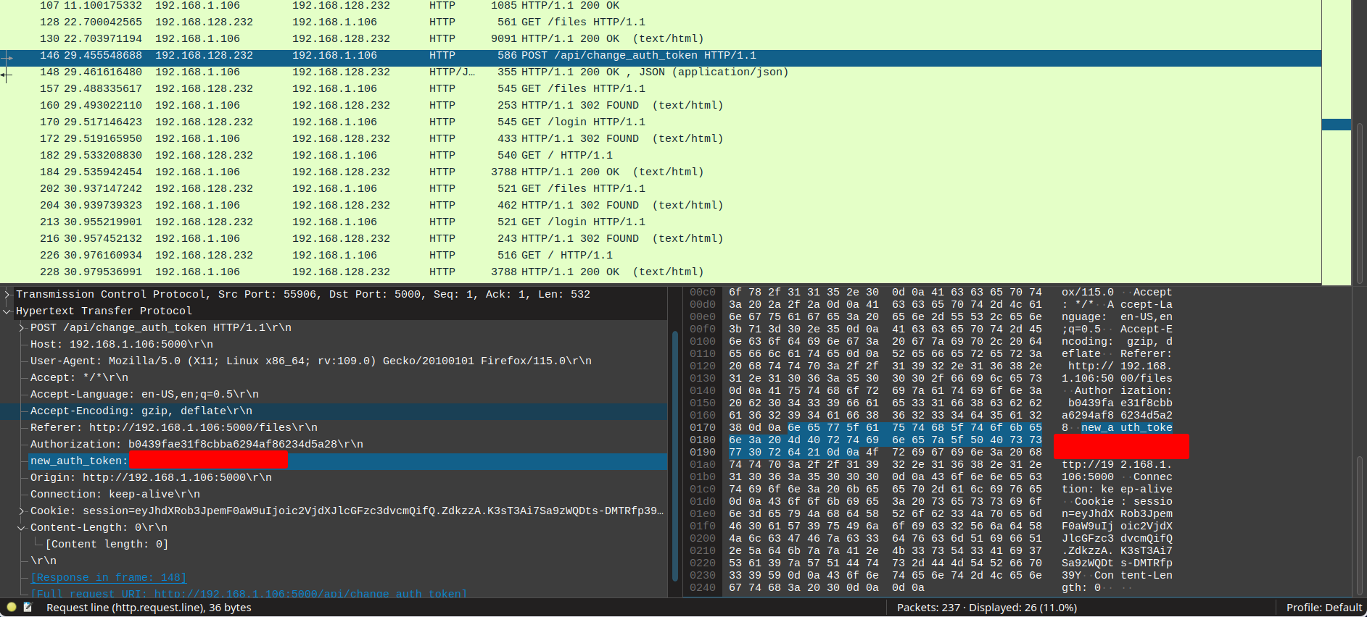Click the packet details pane vertical scrollbar
This screenshot has width=1367, height=617.
[674, 449]
